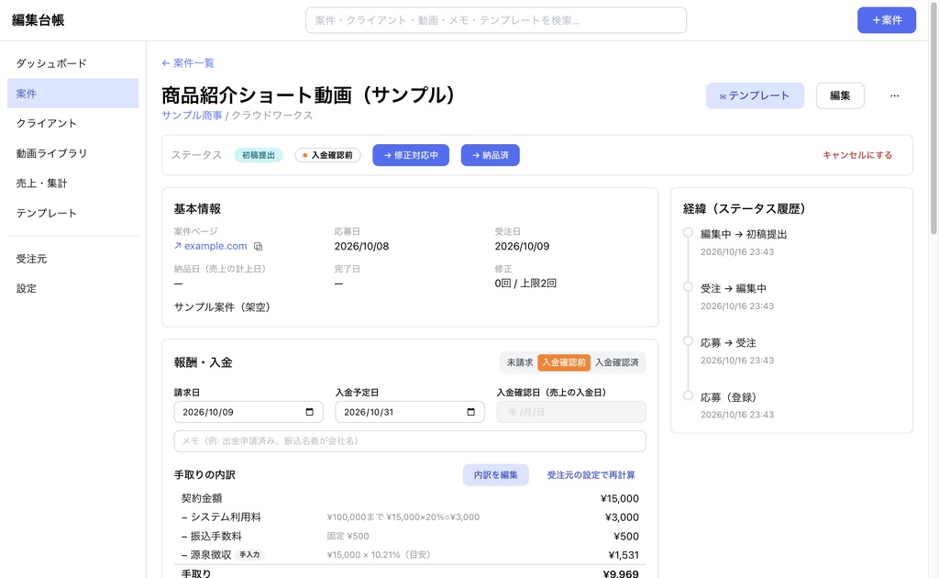Image resolution: width=939 pixels, height=578 pixels.
Task: Select 入金確認済 payment status
Action: point(617,362)
